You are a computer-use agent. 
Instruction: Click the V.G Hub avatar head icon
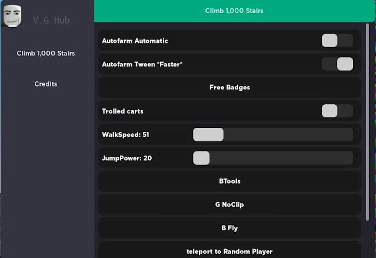12,16
